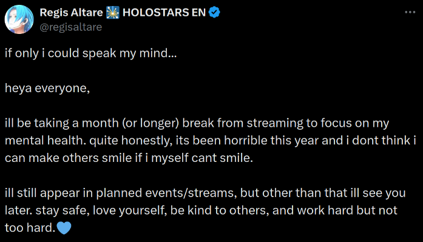Click the "heya everyone," greeting line

[x=47, y=89]
